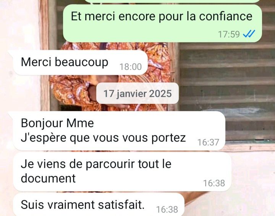Click the tail corner of the "Bonjour Mme" bubble

click(x=11, y=113)
